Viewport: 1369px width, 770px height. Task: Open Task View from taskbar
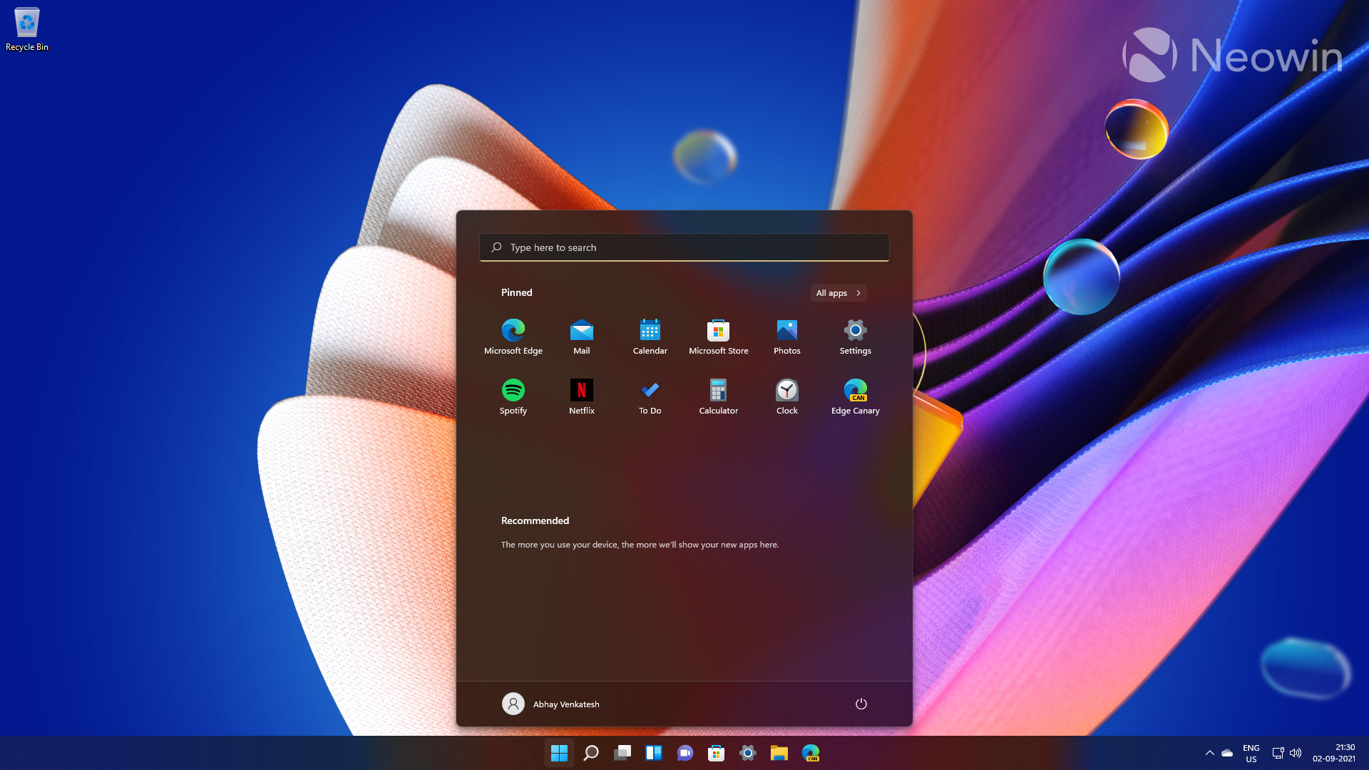(x=622, y=753)
